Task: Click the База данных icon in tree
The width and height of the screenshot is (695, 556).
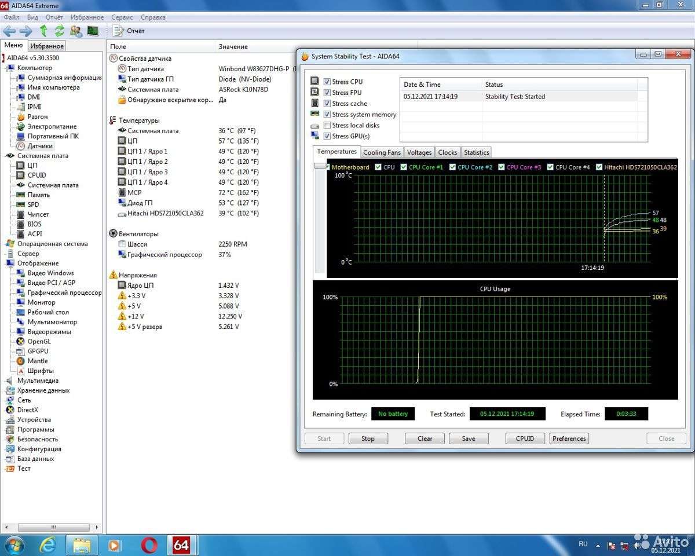Action: coord(10,459)
